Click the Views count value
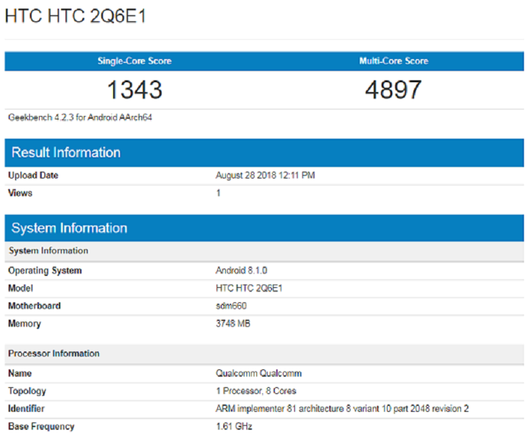 click(218, 193)
